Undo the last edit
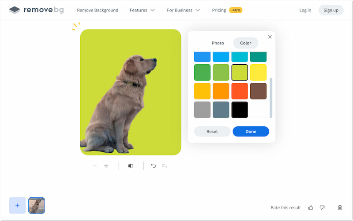This screenshot has width=353, height=221. point(153,166)
